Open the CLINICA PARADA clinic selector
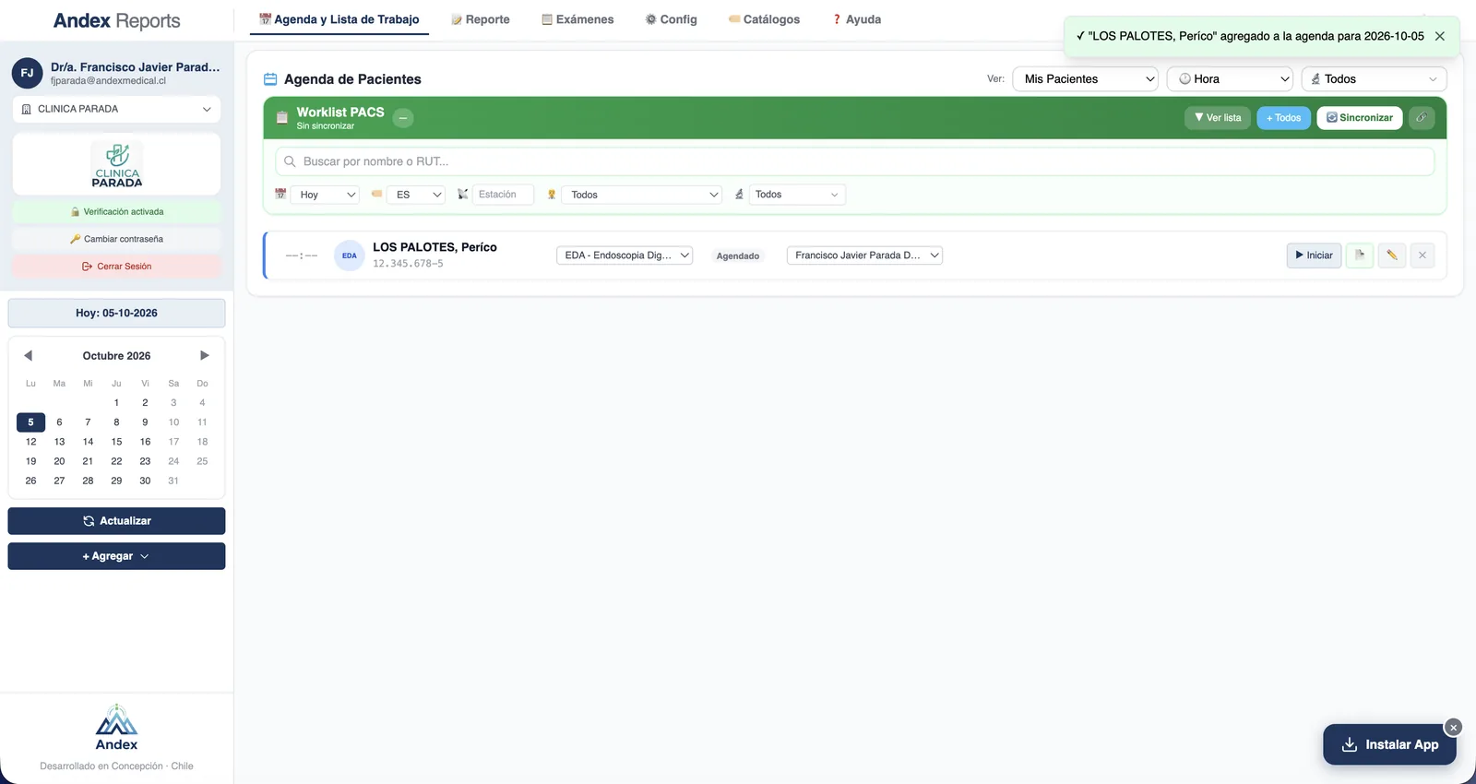 [x=116, y=109]
